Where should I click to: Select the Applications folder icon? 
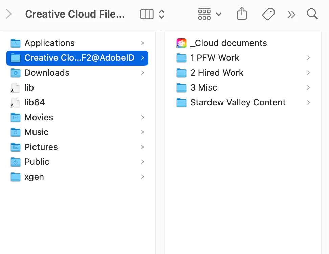16,43
